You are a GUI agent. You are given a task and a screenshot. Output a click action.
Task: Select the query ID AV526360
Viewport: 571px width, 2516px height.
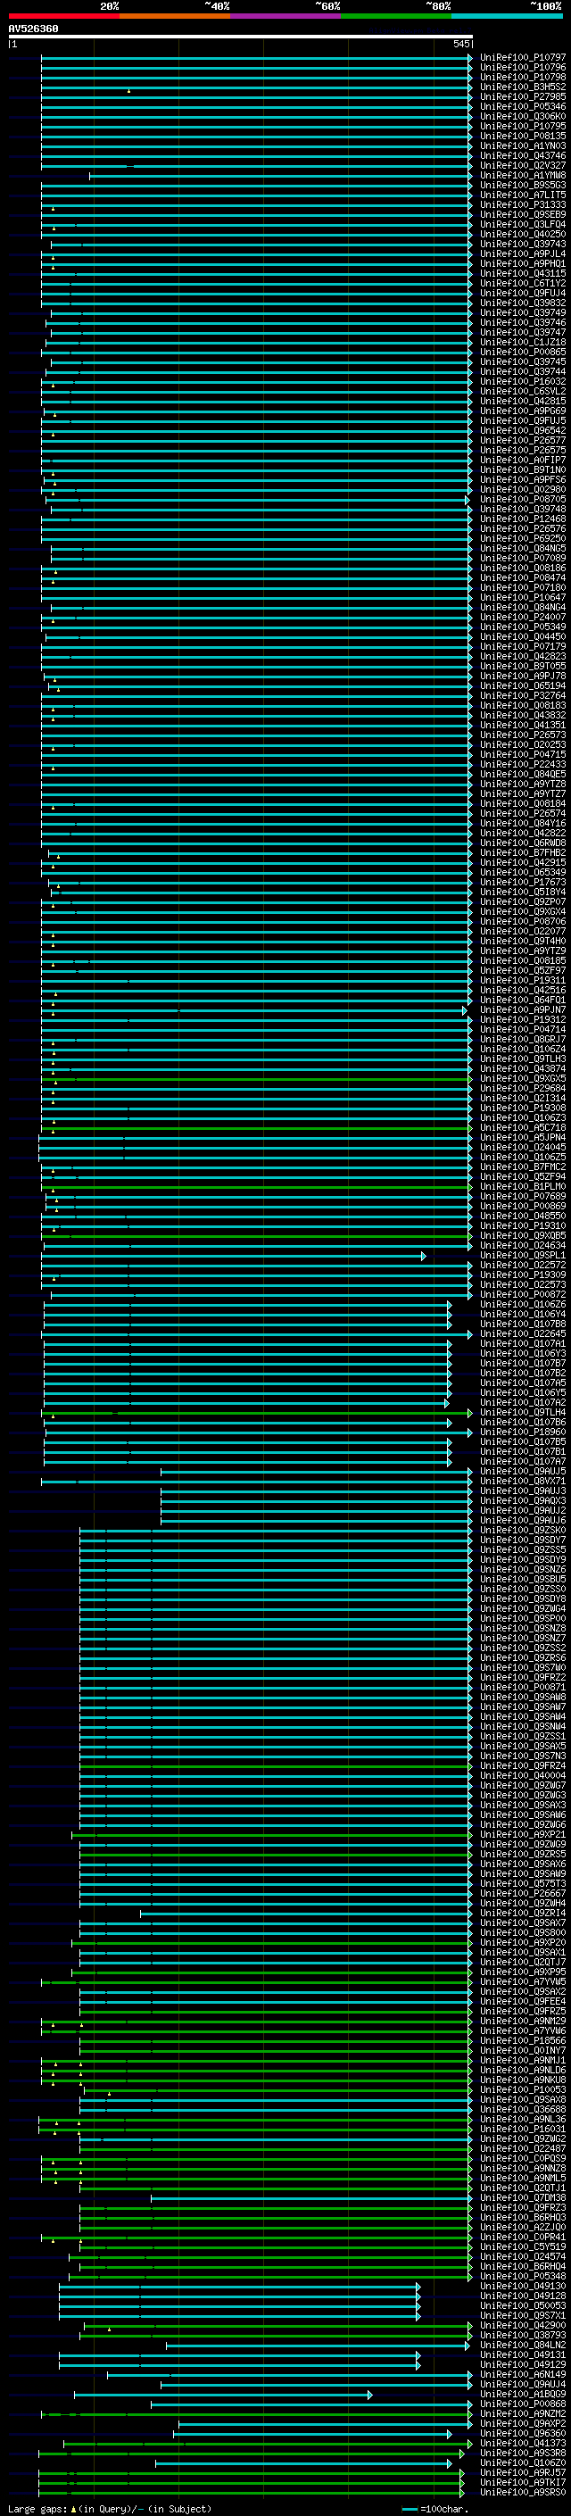pos(33,29)
